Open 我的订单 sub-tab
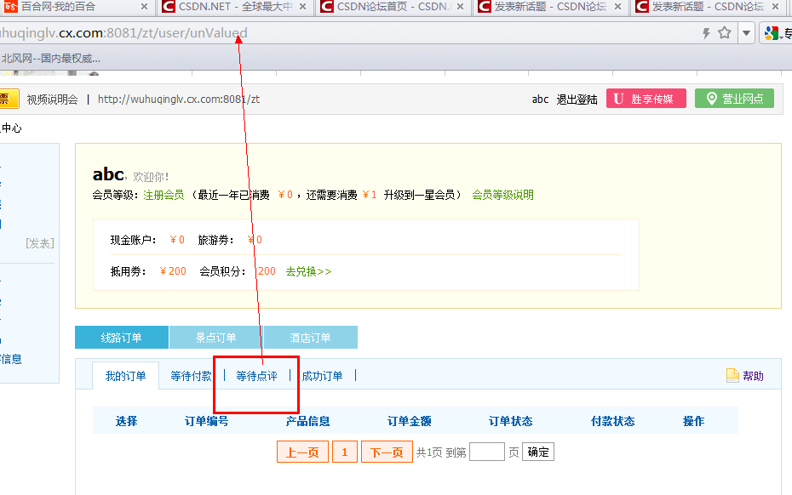Image resolution: width=792 pixels, height=495 pixels. click(126, 376)
